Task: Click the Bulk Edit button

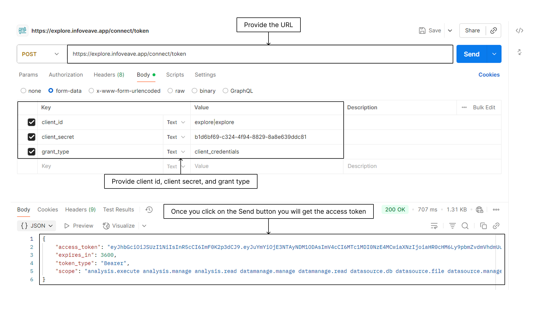Action: click(x=484, y=108)
